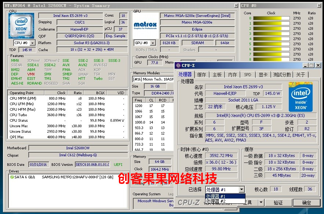
Task: Switch to the 内存 tab in CPU-Z
Action: [233, 75]
